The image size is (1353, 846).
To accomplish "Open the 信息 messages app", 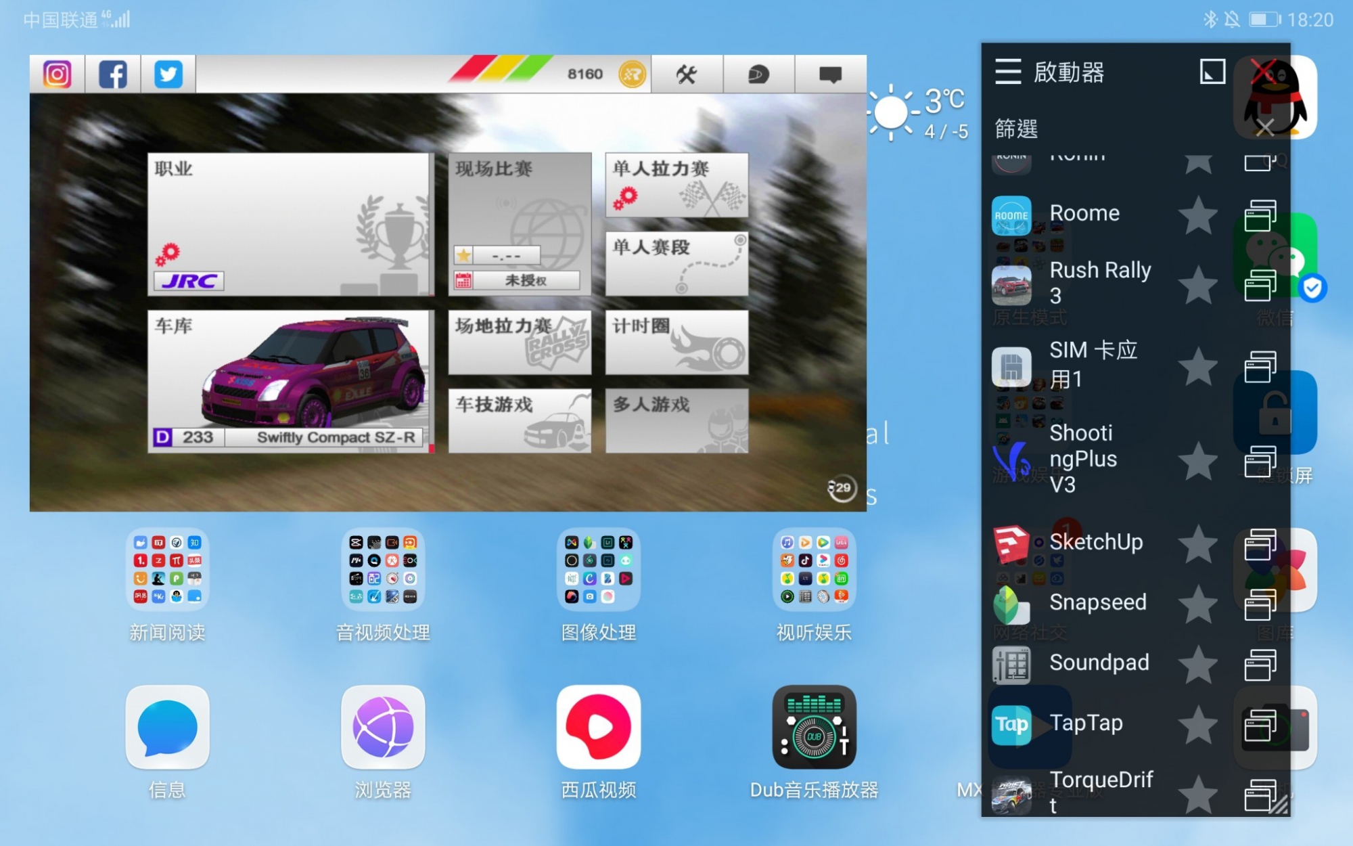I will [167, 728].
